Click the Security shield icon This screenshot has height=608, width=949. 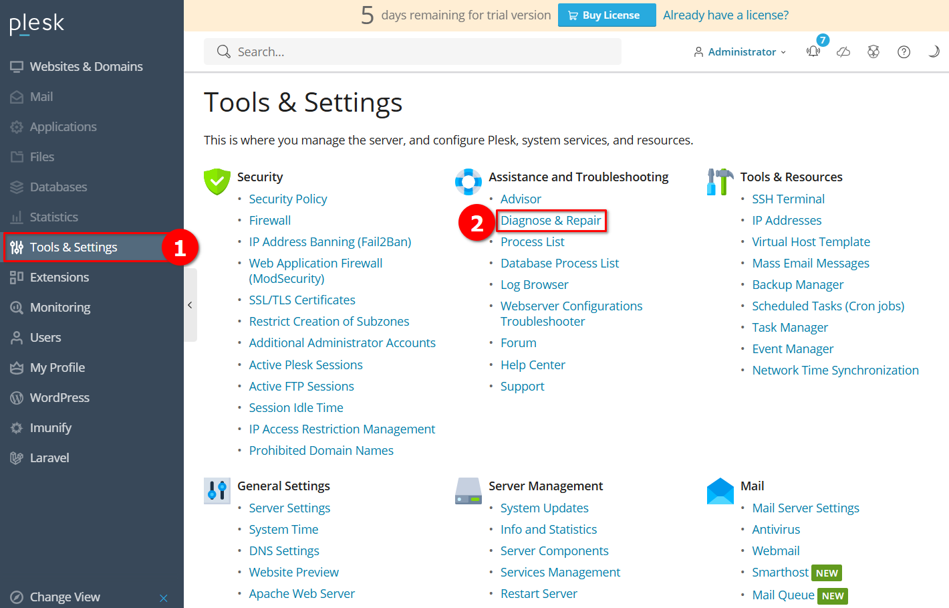217,181
